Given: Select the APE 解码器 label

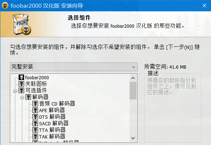Looking at the screenshot, I should pyautogui.click(x=52, y=110).
